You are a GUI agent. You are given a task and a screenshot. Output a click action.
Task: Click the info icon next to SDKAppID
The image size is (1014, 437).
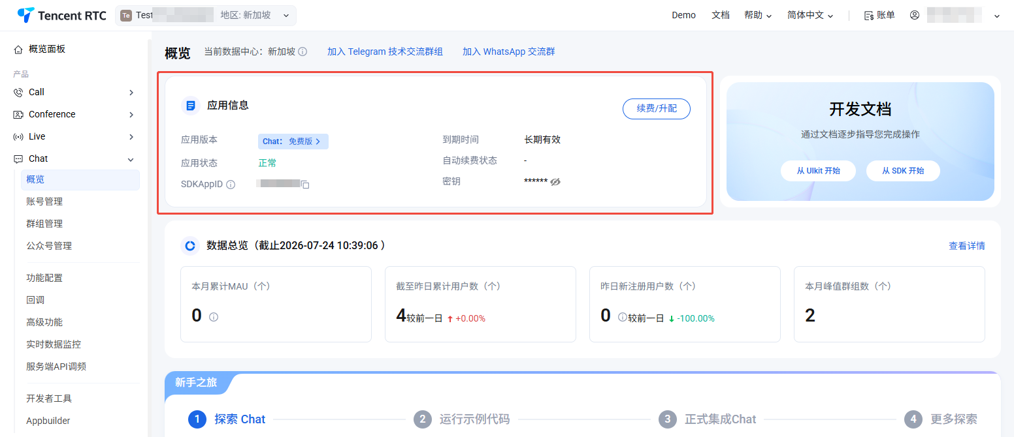coord(231,185)
